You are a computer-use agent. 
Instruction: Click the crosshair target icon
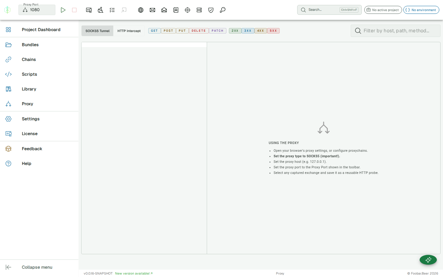[x=187, y=10]
